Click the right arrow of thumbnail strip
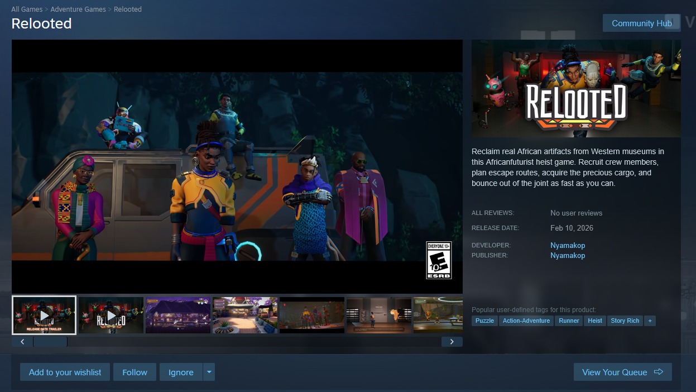 click(452, 342)
